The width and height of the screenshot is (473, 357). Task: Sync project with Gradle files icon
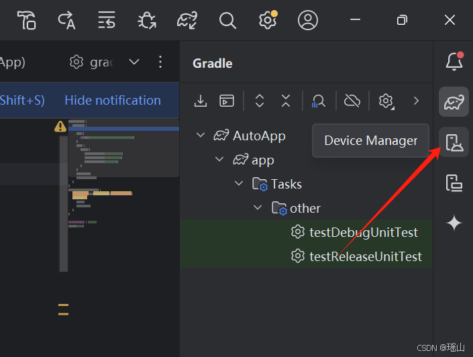tap(187, 20)
